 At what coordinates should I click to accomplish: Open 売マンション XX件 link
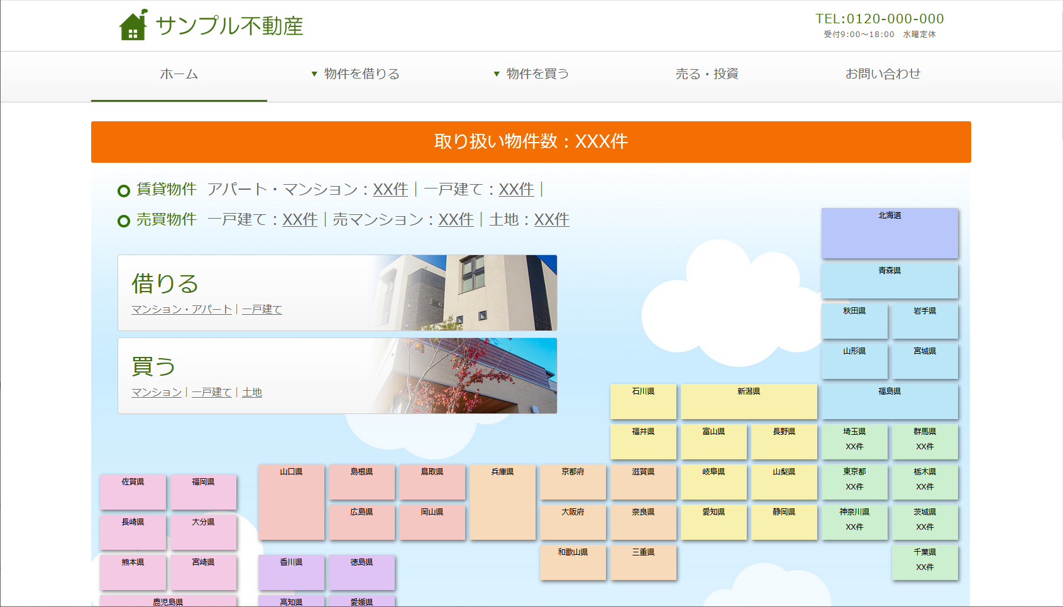click(x=456, y=219)
